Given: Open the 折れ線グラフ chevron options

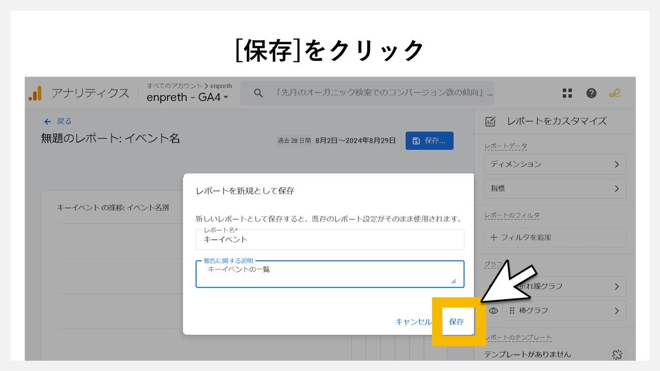Looking at the screenshot, I should [617, 286].
